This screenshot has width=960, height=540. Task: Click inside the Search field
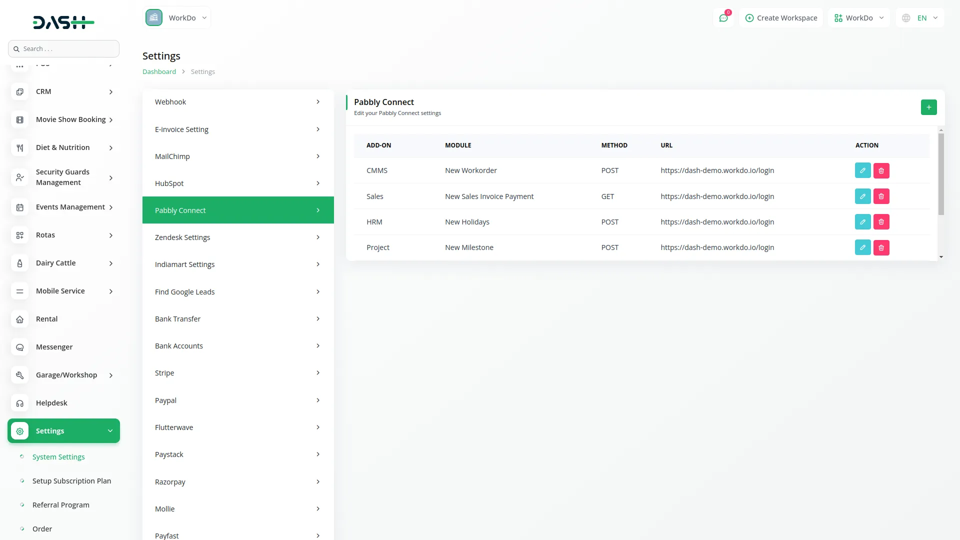[63, 48]
